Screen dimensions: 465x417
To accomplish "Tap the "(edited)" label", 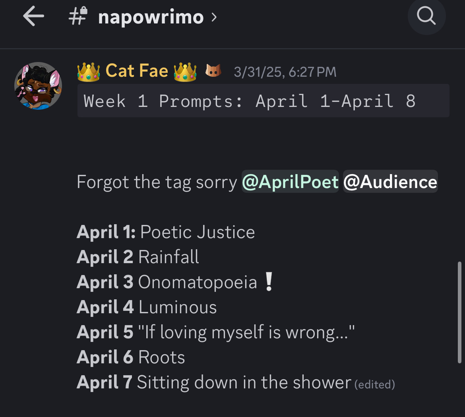I will click(374, 384).
